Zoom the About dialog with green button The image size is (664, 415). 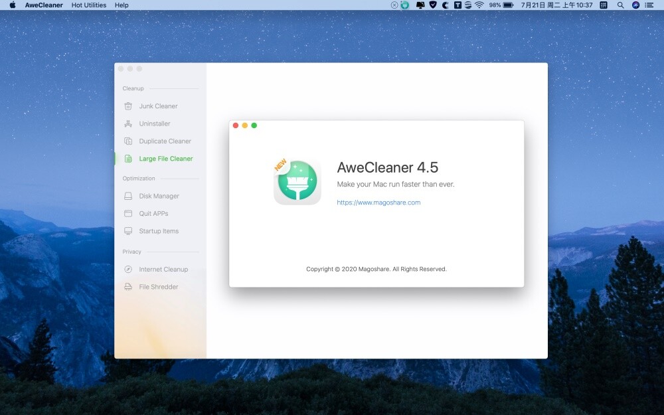tap(254, 125)
